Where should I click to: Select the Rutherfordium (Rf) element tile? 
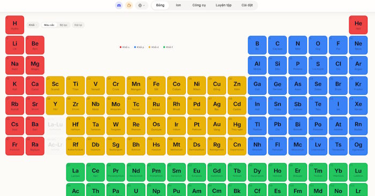click(76, 146)
